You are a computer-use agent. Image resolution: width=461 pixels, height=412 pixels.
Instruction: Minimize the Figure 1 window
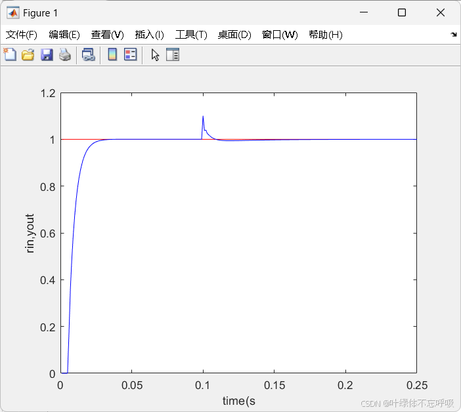click(364, 12)
